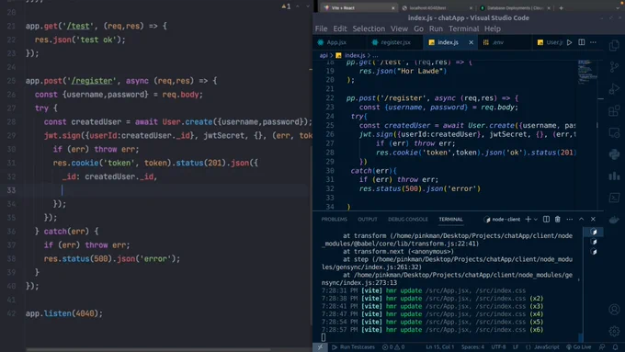Switch to the register.jsx editor tab
This screenshot has height=352, width=625.
coord(395,42)
